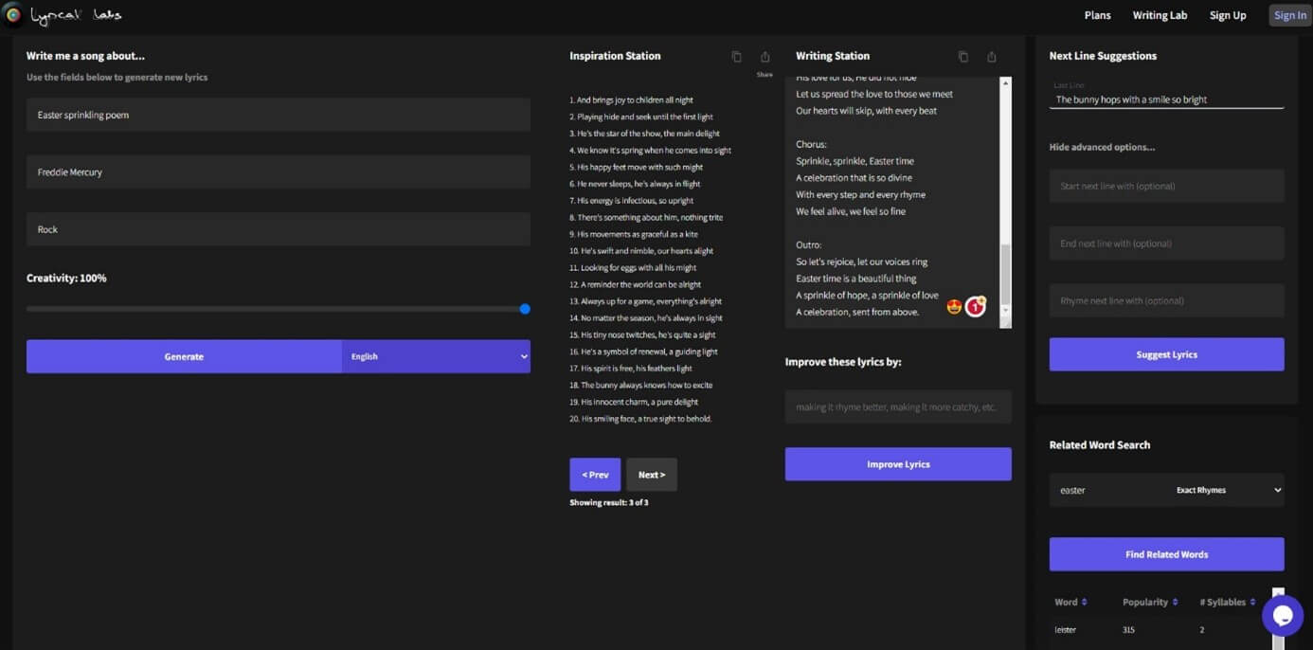This screenshot has width=1313, height=650.
Task: Click the Rhyme next line with field
Action: [x=1166, y=301]
